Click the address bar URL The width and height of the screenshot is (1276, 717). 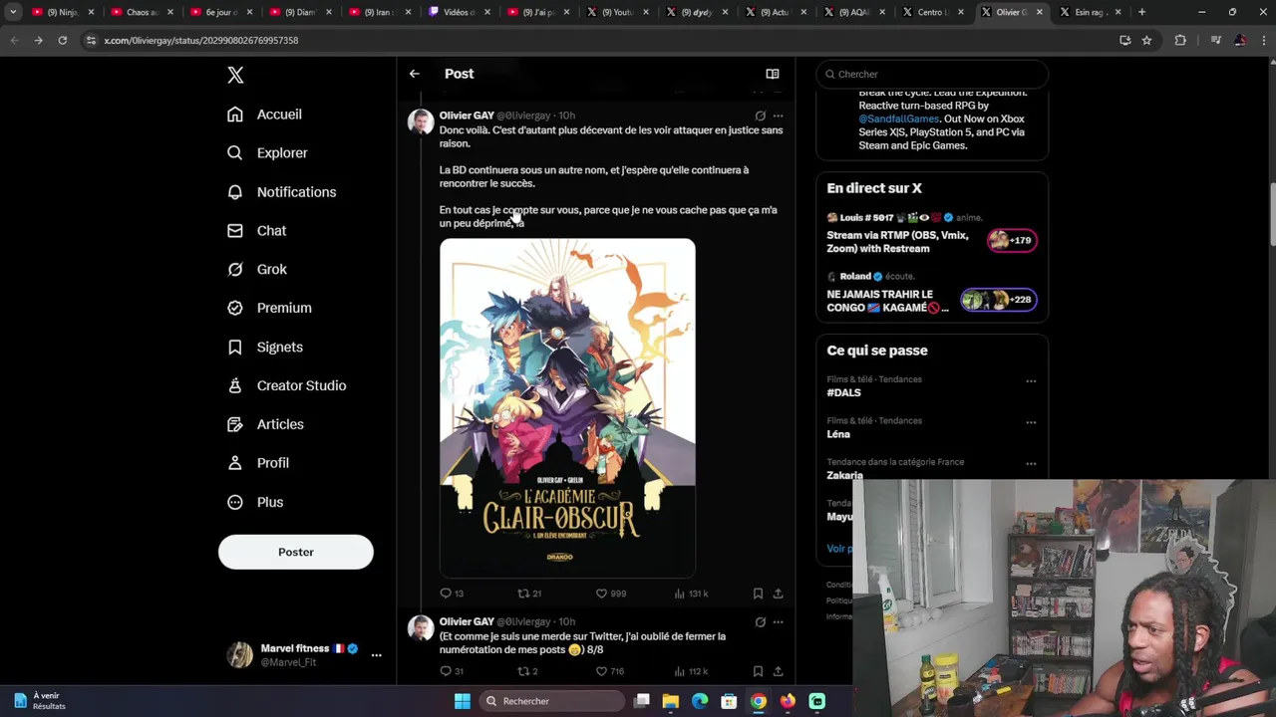201,41
